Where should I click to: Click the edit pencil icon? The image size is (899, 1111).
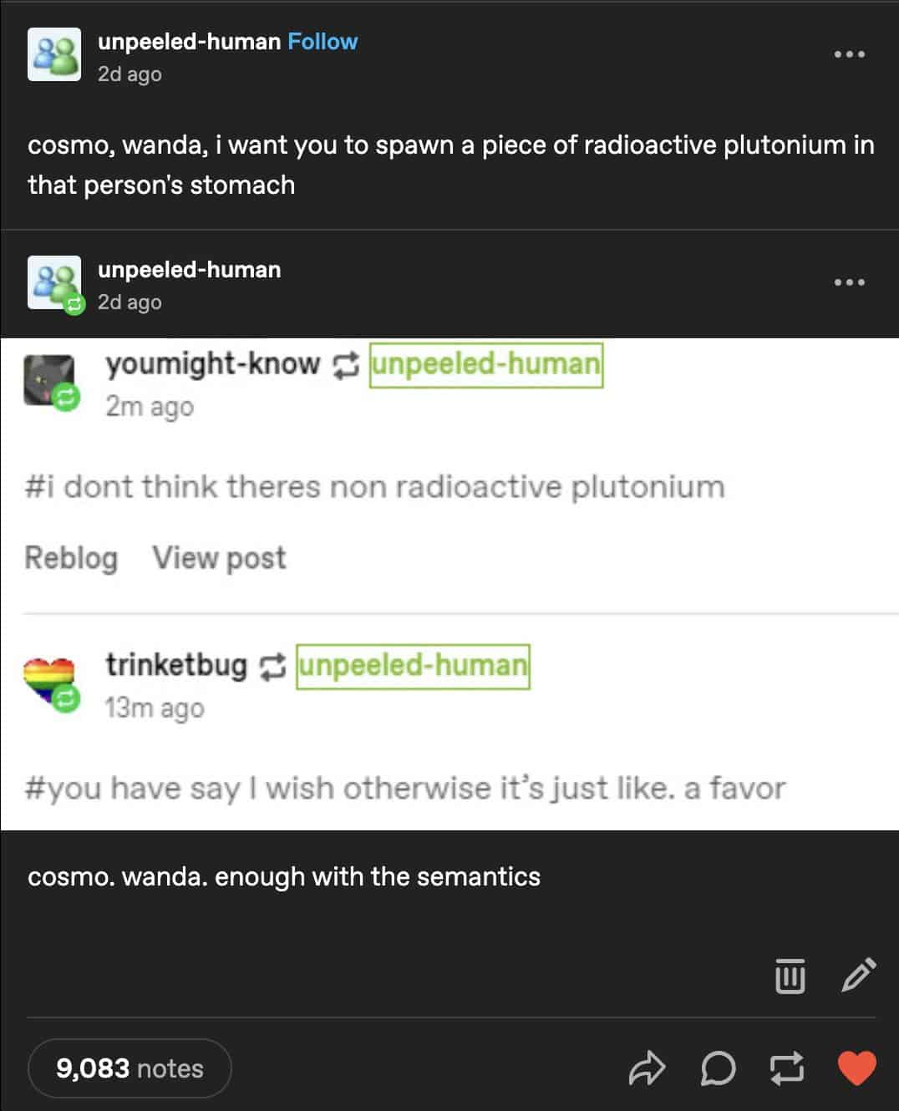tap(857, 975)
